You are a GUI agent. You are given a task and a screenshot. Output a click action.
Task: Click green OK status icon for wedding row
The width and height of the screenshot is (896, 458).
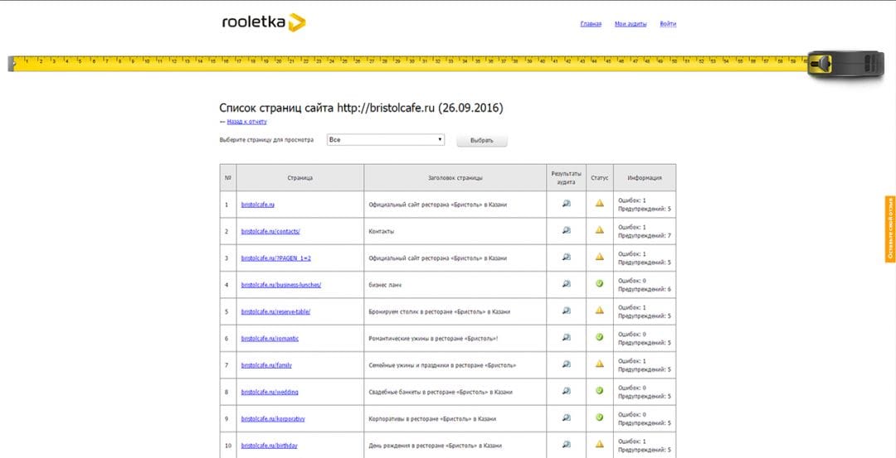pos(600,391)
